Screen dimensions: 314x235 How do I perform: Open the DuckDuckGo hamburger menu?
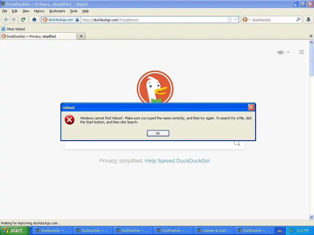pos(301,52)
